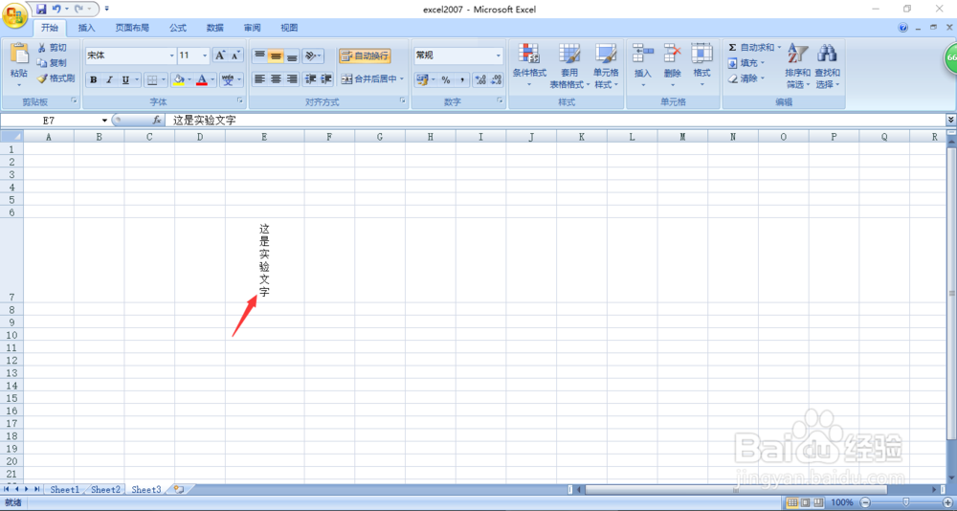
Task: Open font name dropdown 宋体
Action: point(171,56)
